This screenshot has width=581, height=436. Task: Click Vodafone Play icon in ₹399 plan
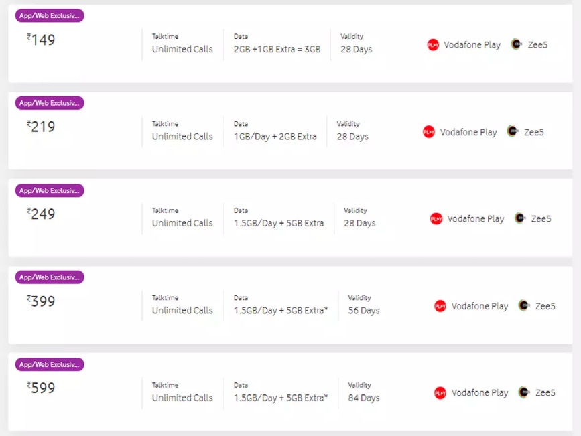click(x=440, y=306)
